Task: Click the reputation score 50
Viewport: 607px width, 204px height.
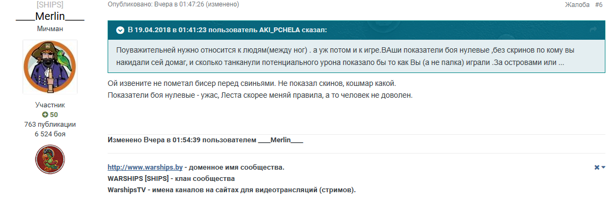Action: pos(54,115)
